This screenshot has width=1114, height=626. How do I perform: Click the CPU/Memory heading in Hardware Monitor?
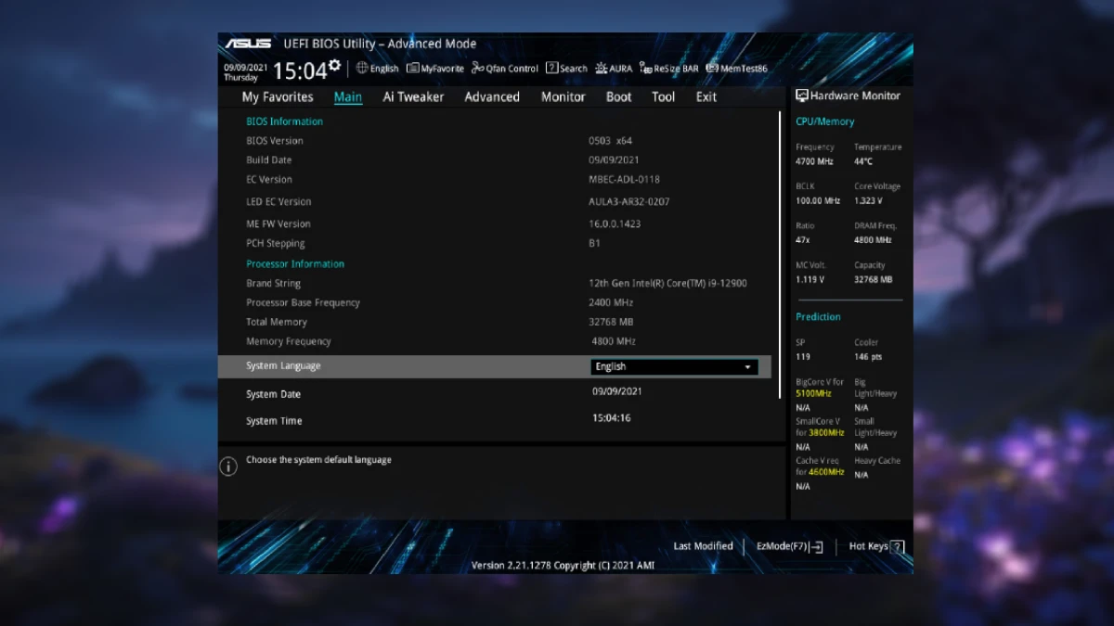[x=824, y=121]
